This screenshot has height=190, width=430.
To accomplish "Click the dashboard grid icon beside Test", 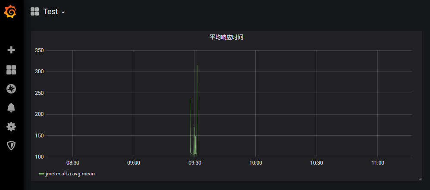I will [35, 12].
